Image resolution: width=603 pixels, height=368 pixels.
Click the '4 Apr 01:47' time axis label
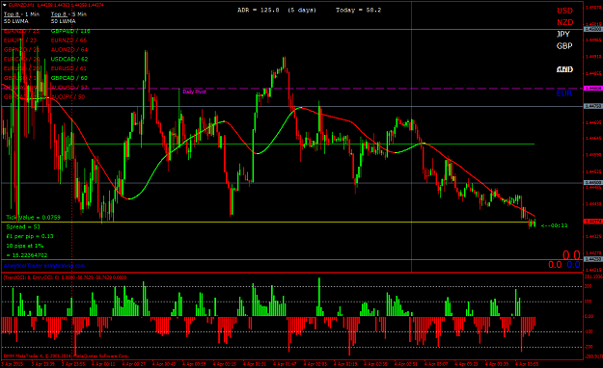pos(285,364)
